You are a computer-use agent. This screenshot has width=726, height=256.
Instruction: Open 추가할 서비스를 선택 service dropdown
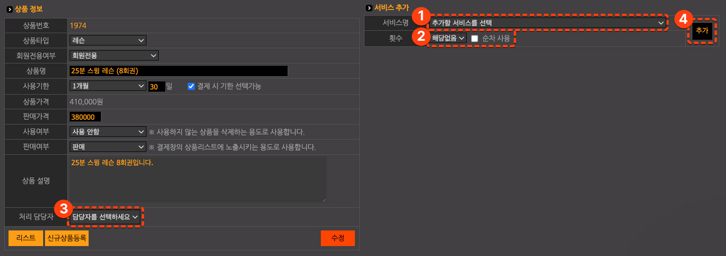(x=548, y=22)
